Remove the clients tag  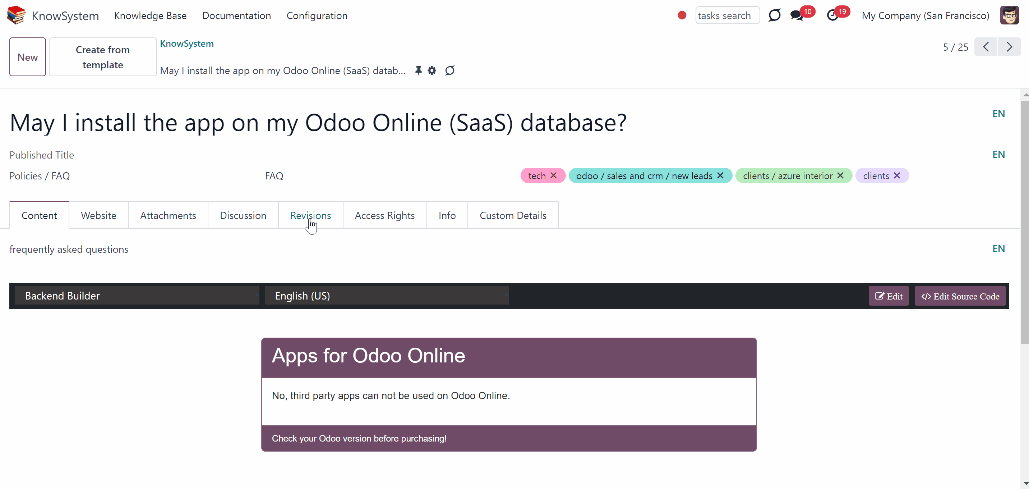pyautogui.click(x=897, y=175)
